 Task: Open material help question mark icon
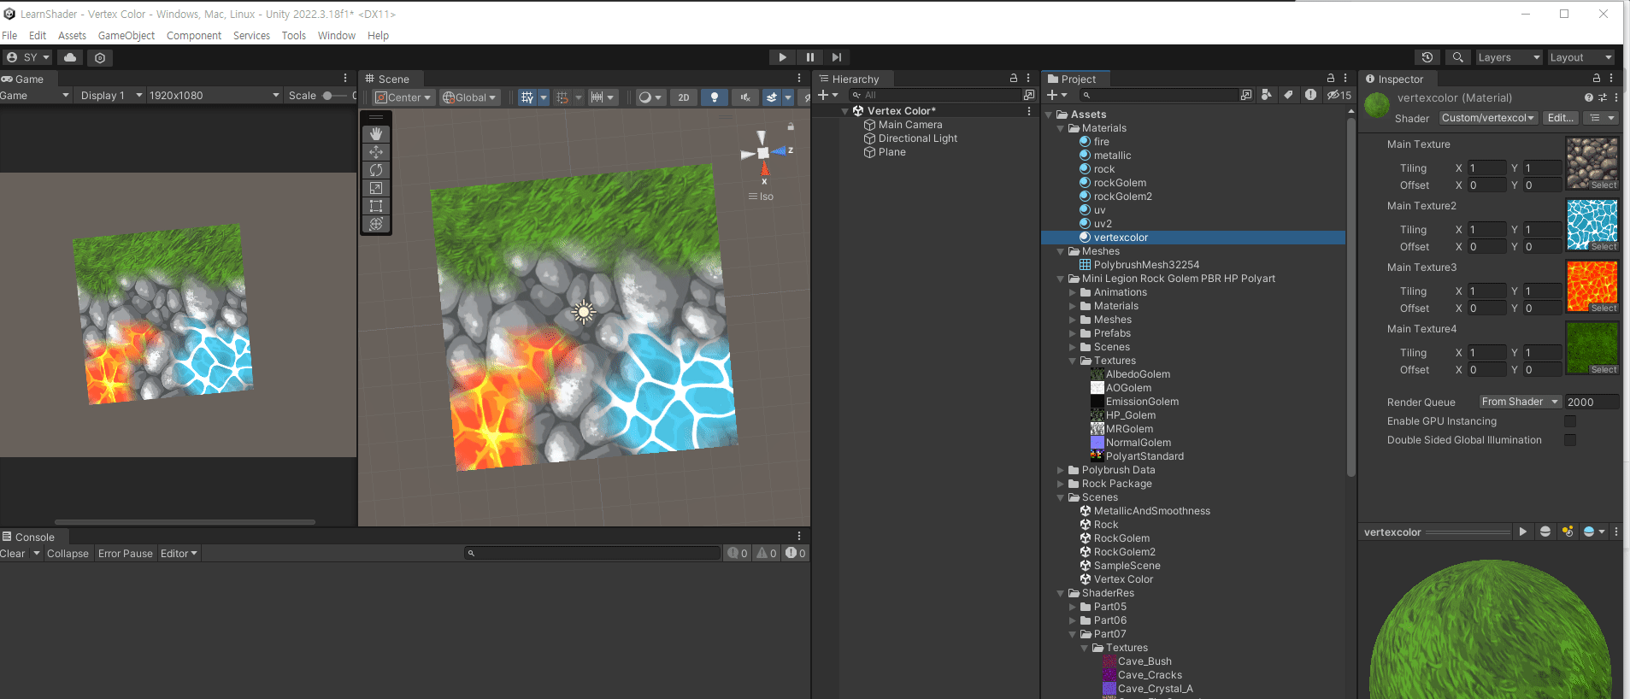tap(1589, 97)
